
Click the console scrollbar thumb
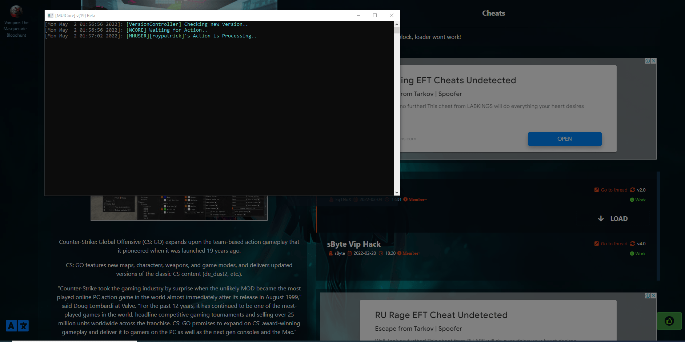397,30
